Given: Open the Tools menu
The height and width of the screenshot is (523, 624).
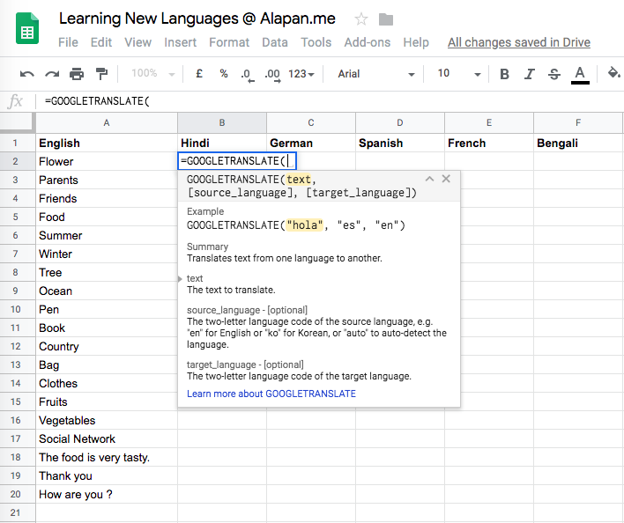Looking at the screenshot, I should 316,42.
